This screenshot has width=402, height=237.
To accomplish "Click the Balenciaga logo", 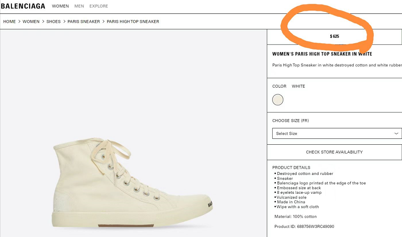I will click(23, 6).
